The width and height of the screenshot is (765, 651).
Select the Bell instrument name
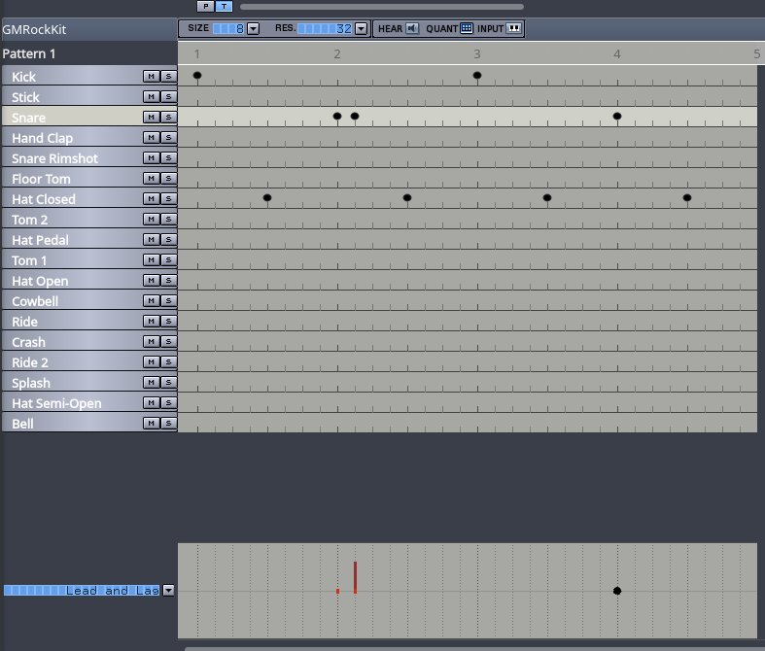point(22,424)
